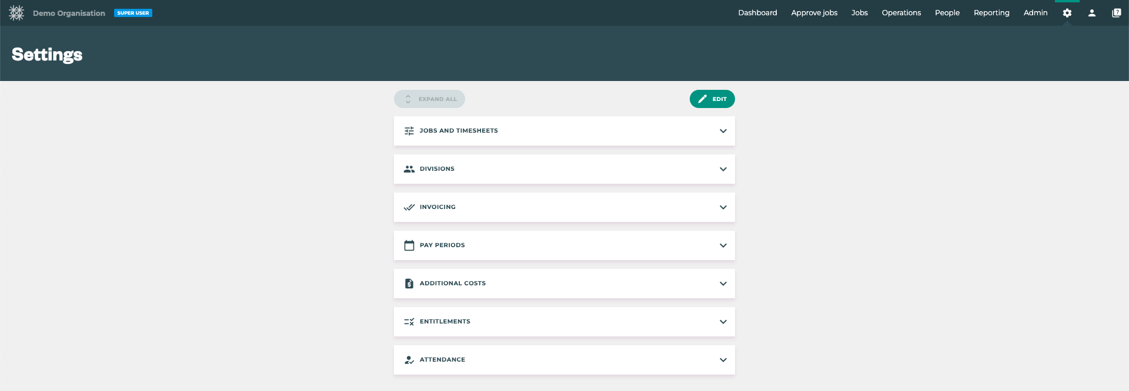Click the Additional Costs dollar document icon
This screenshot has height=391, width=1129.
(x=409, y=284)
